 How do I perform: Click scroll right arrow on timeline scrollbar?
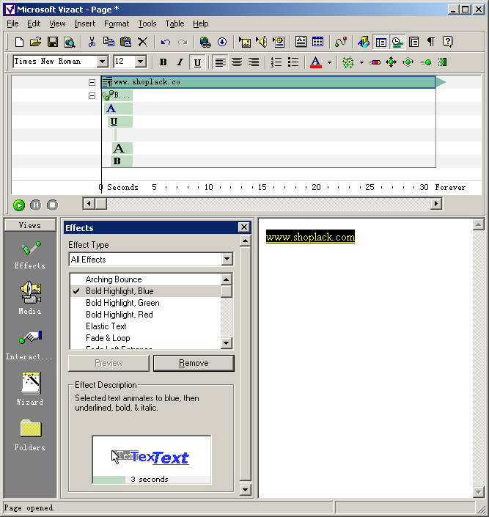(436, 203)
